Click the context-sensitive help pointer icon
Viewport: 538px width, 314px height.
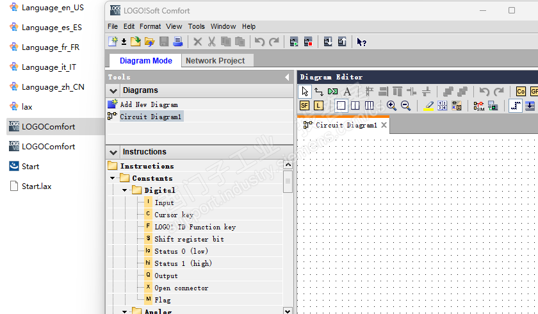(362, 42)
